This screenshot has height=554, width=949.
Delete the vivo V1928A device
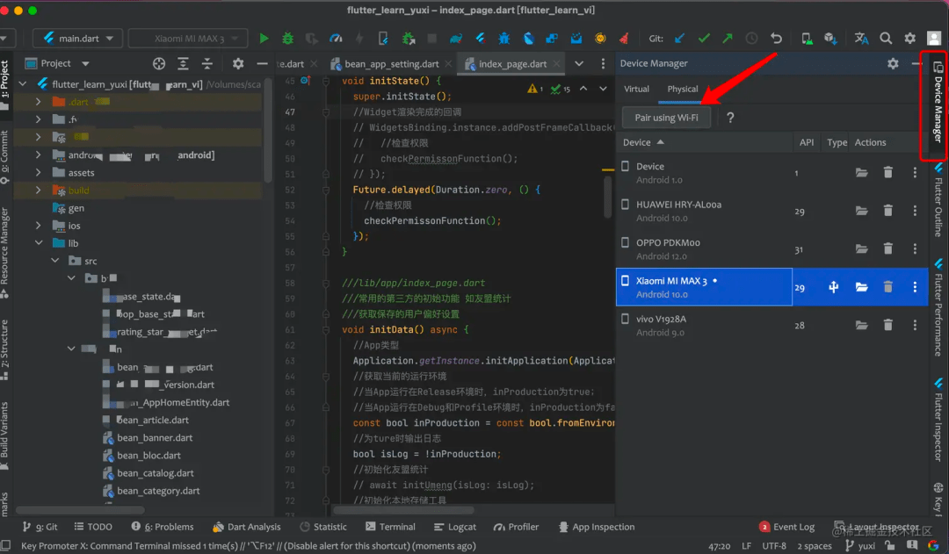pos(887,325)
